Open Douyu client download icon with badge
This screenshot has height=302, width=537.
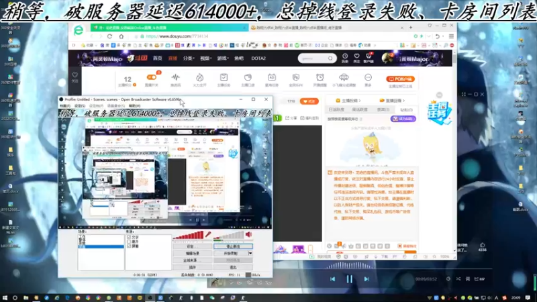pyautogui.click(x=369, y=56)
